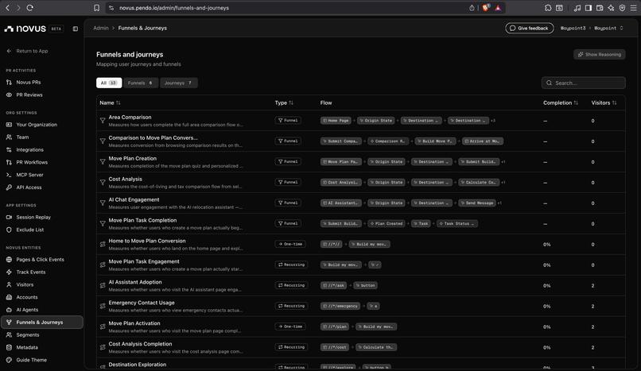Click Home Page flow step chip
The width and height of the screenshot is (641, 371).
coord(336,121)
